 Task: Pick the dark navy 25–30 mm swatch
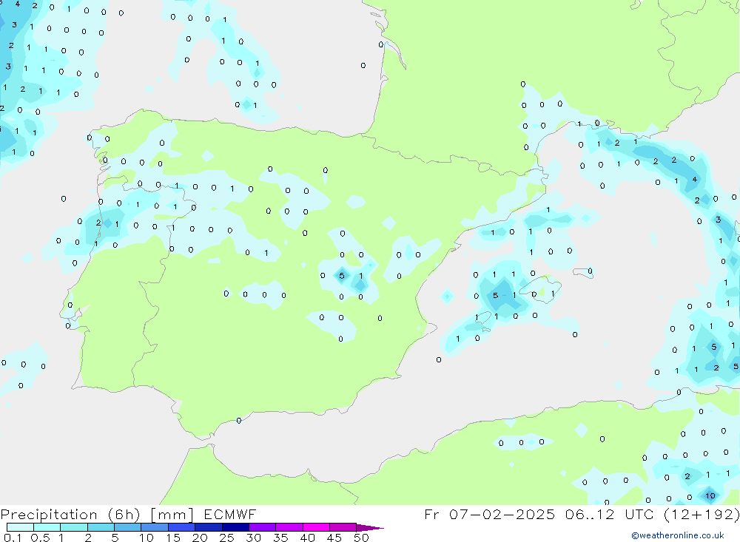pos(235,527)
